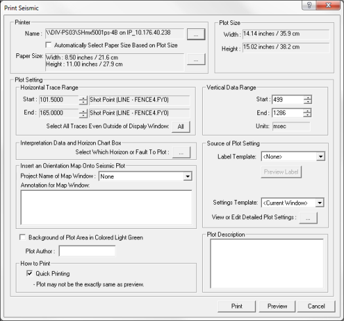
Task: Expand Project Name of Map Window dropdown
Action: pos(188,176)
